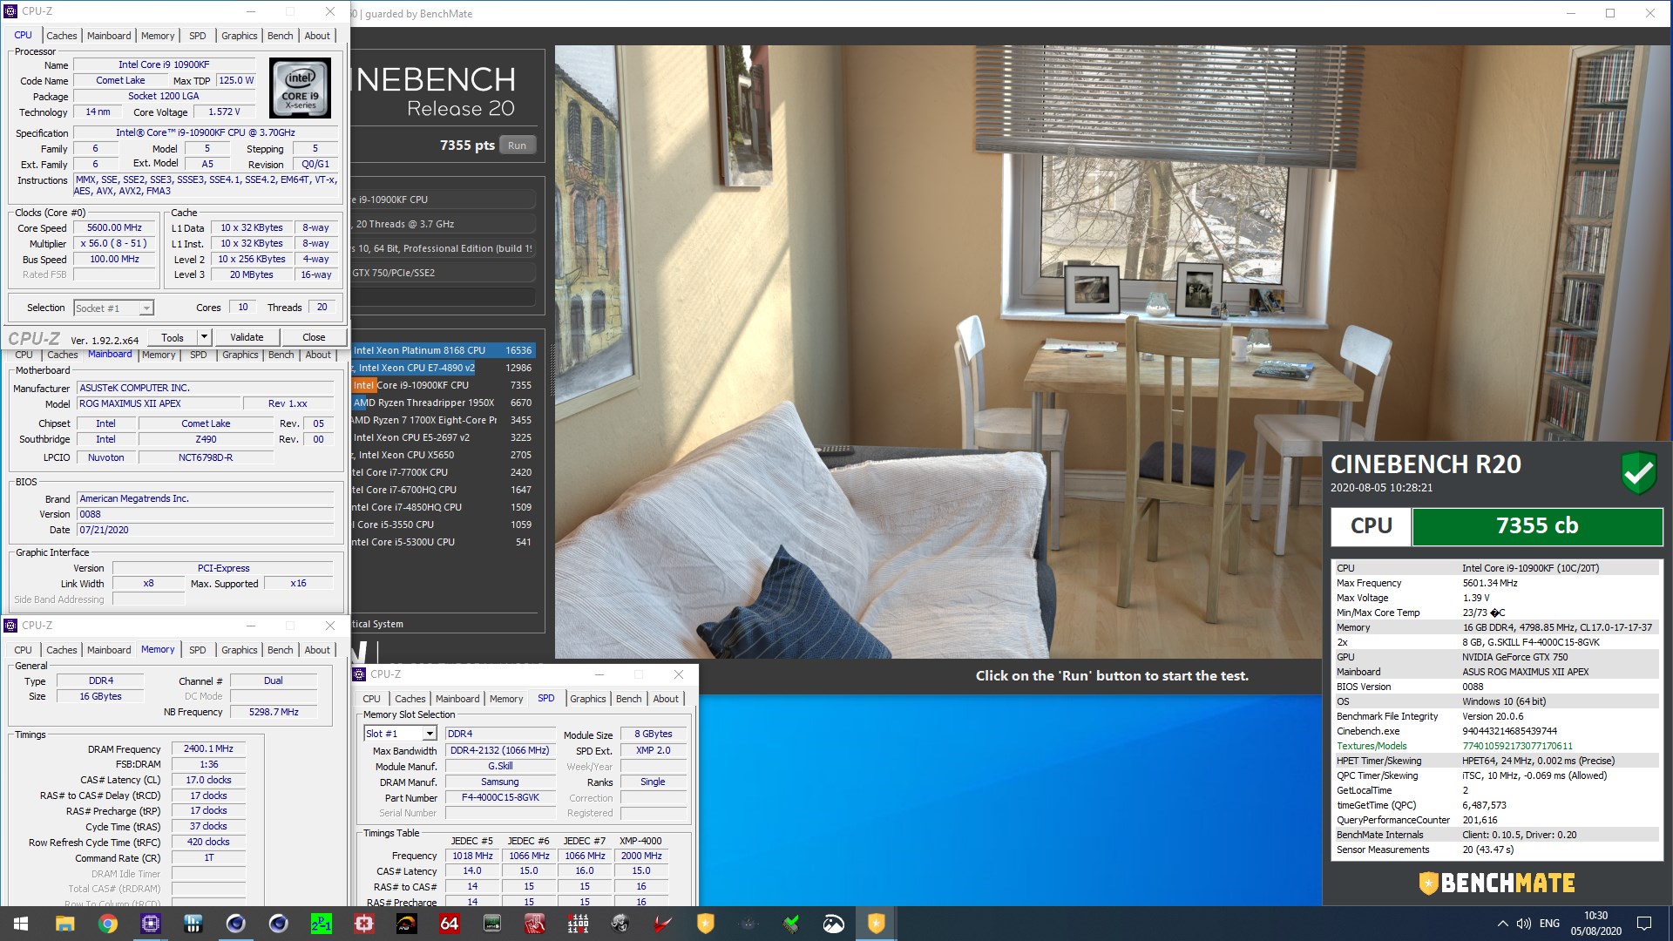Click the Part Number F4-4000C15-8GVK field
Screen dimensions: 1673x941
[500, 797]
